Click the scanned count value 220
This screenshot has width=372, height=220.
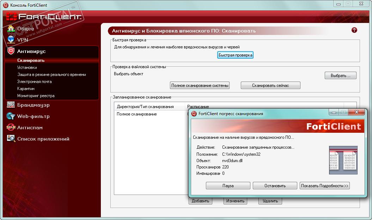coord(225,167)
